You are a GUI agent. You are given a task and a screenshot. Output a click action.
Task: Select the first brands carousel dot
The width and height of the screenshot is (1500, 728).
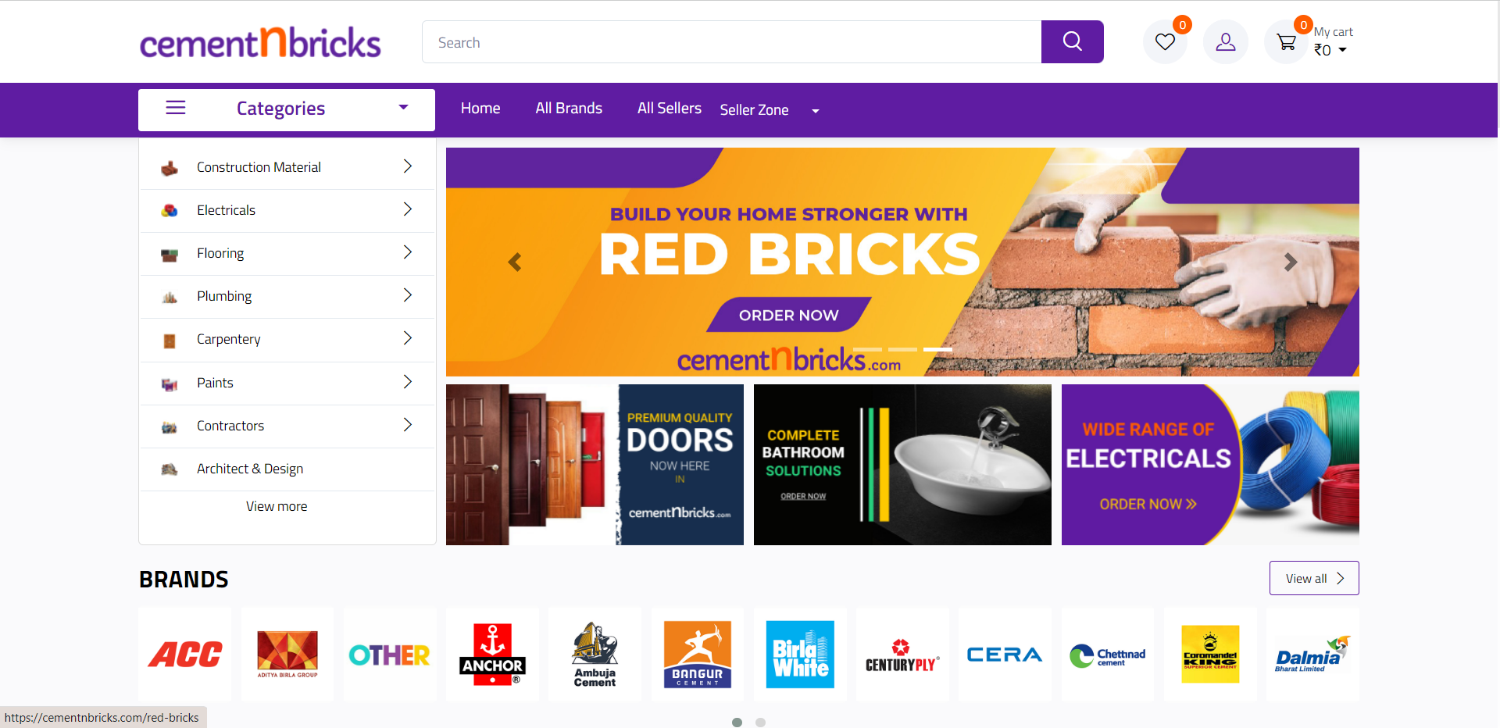point(737,723)
